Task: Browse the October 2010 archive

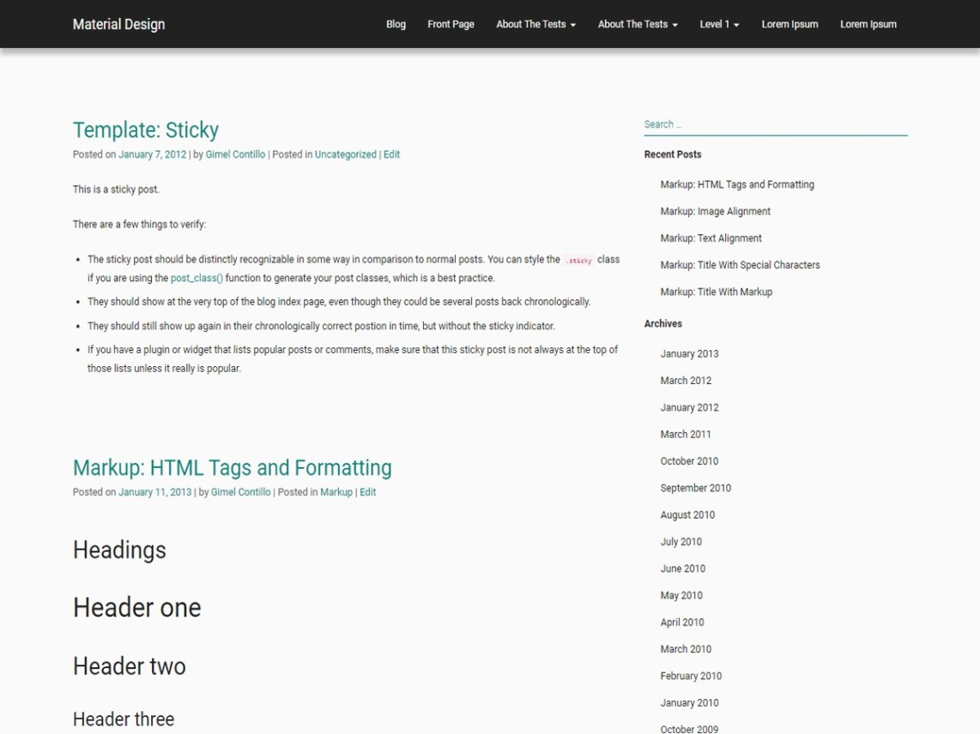Action: 690,460
